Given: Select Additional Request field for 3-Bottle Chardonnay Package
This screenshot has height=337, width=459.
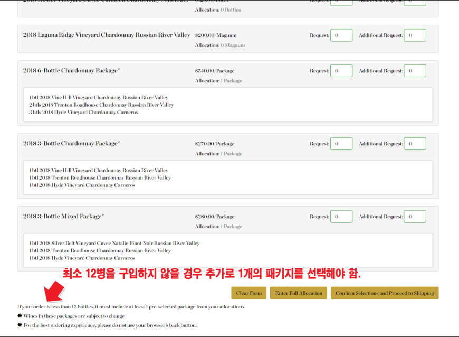Looking at the screenshot, I should [x=415, y=144].
